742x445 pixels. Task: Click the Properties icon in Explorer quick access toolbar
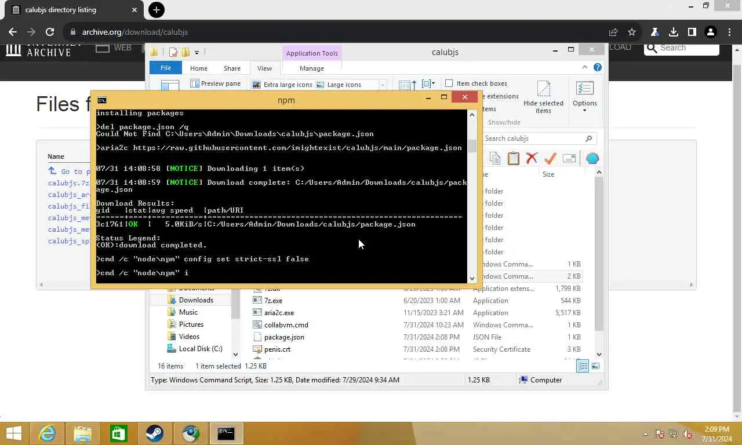pos(173,52)
